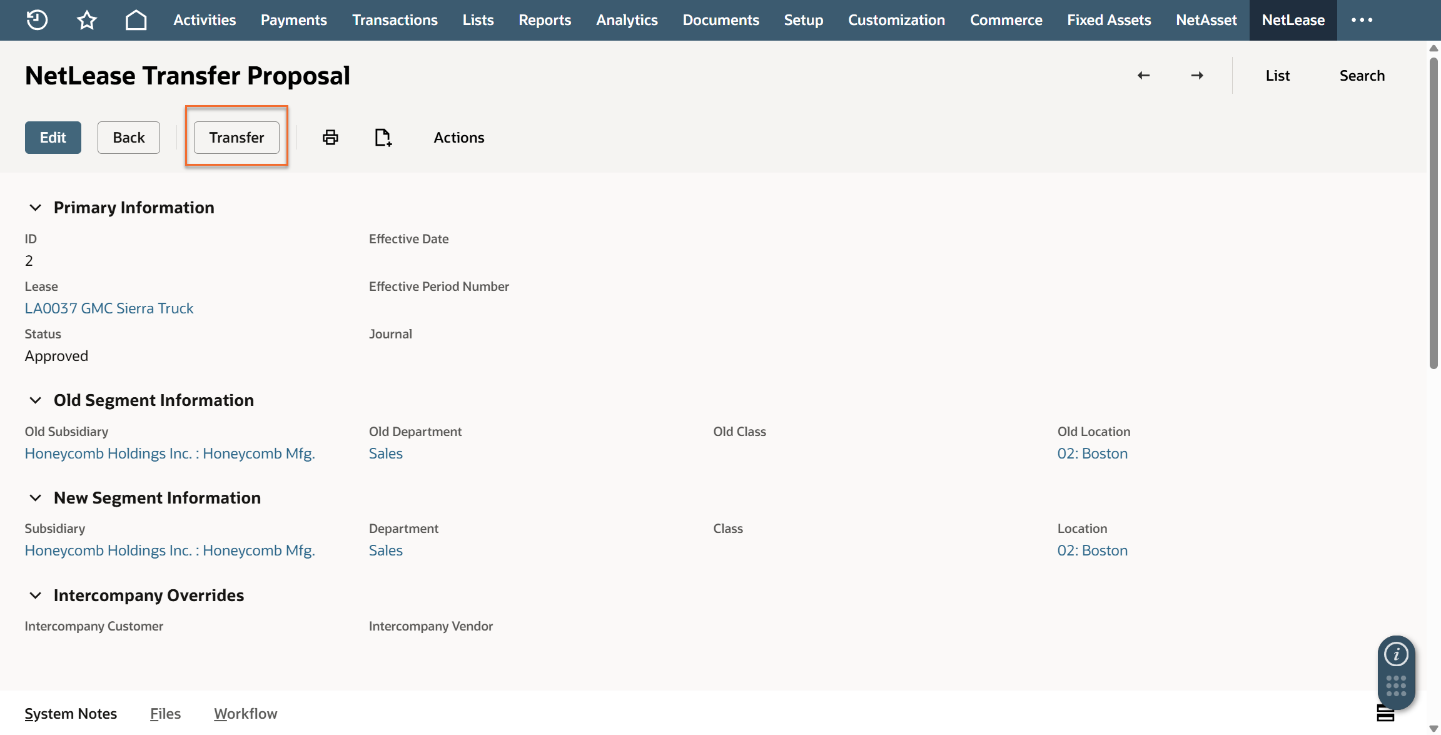Go to next record arrow

pyautogui.click(x=1197, y=76)
